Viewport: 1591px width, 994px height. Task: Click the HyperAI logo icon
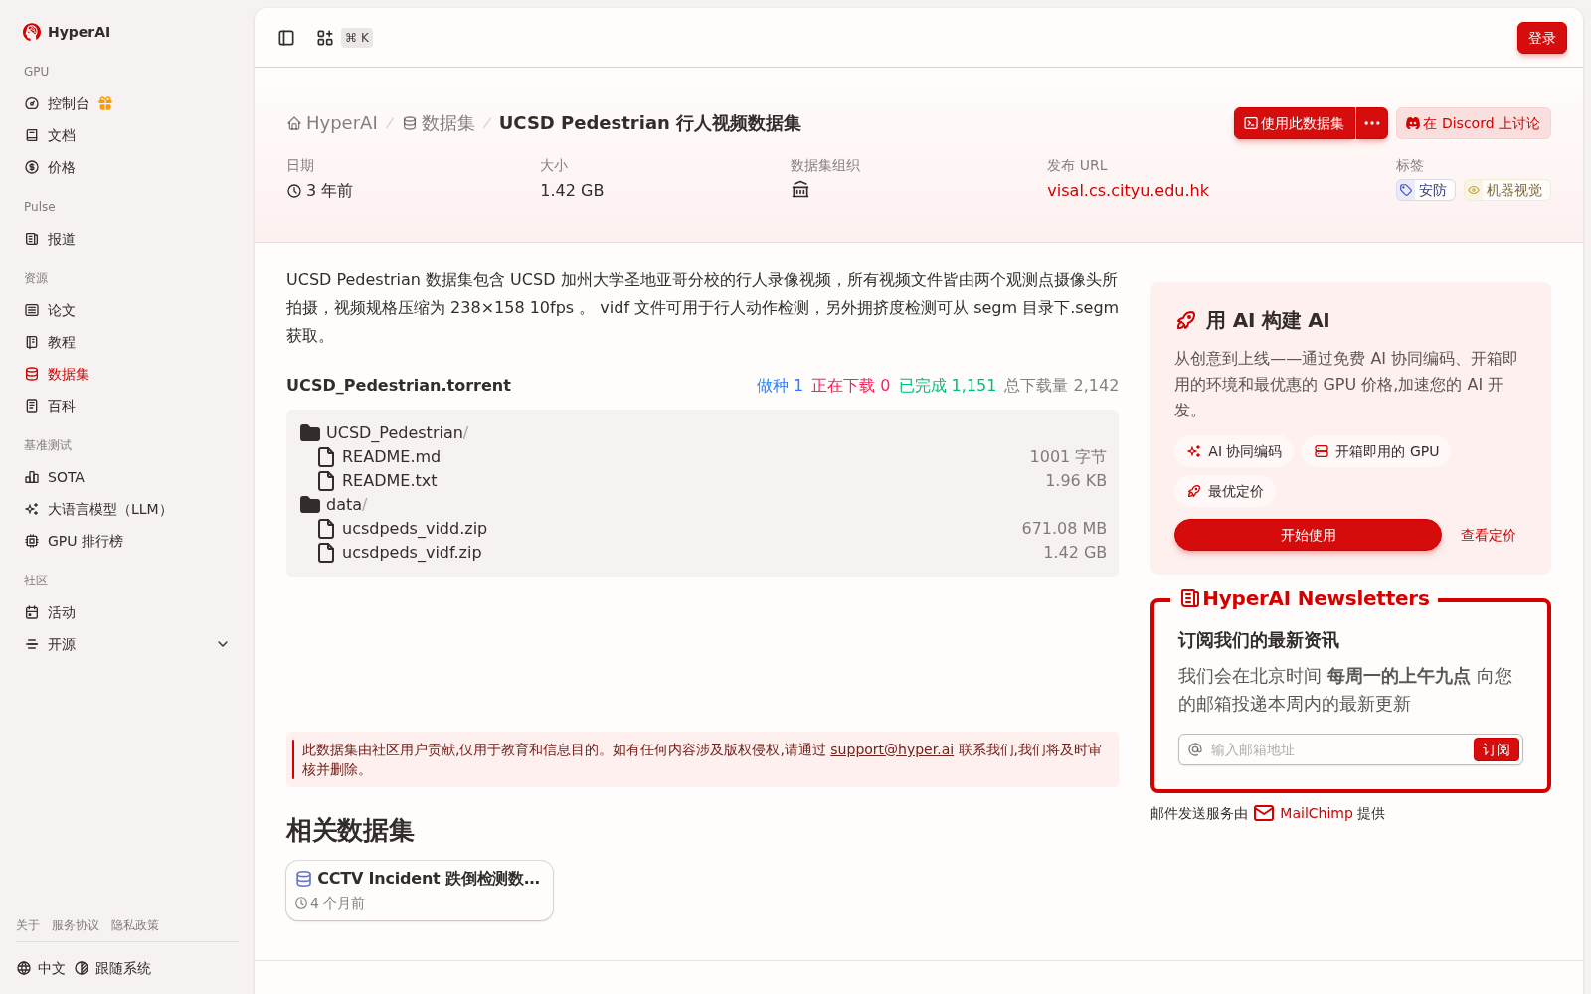click(32, 32)
